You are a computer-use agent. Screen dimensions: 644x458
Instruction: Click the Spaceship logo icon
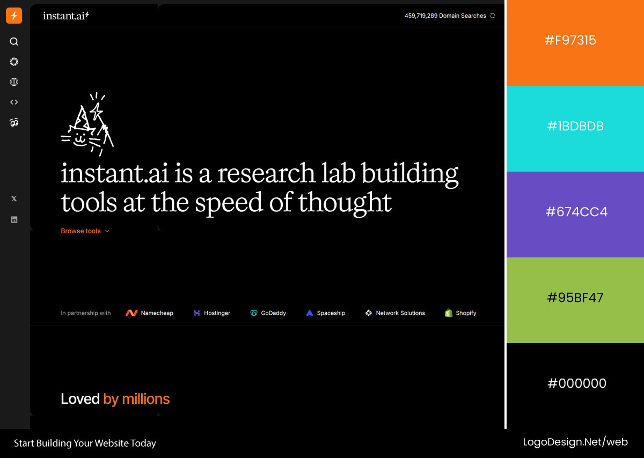(x=310, y=313)
